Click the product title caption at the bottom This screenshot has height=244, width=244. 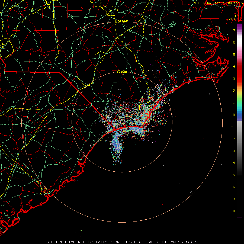[122, 242]
